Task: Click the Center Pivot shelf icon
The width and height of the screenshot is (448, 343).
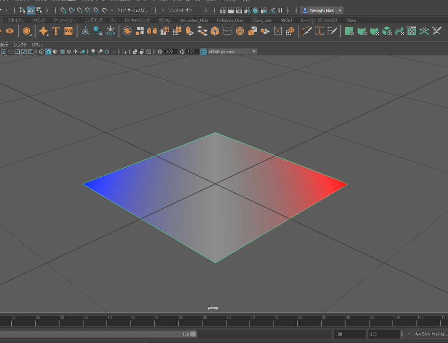Action: point(85,31)
